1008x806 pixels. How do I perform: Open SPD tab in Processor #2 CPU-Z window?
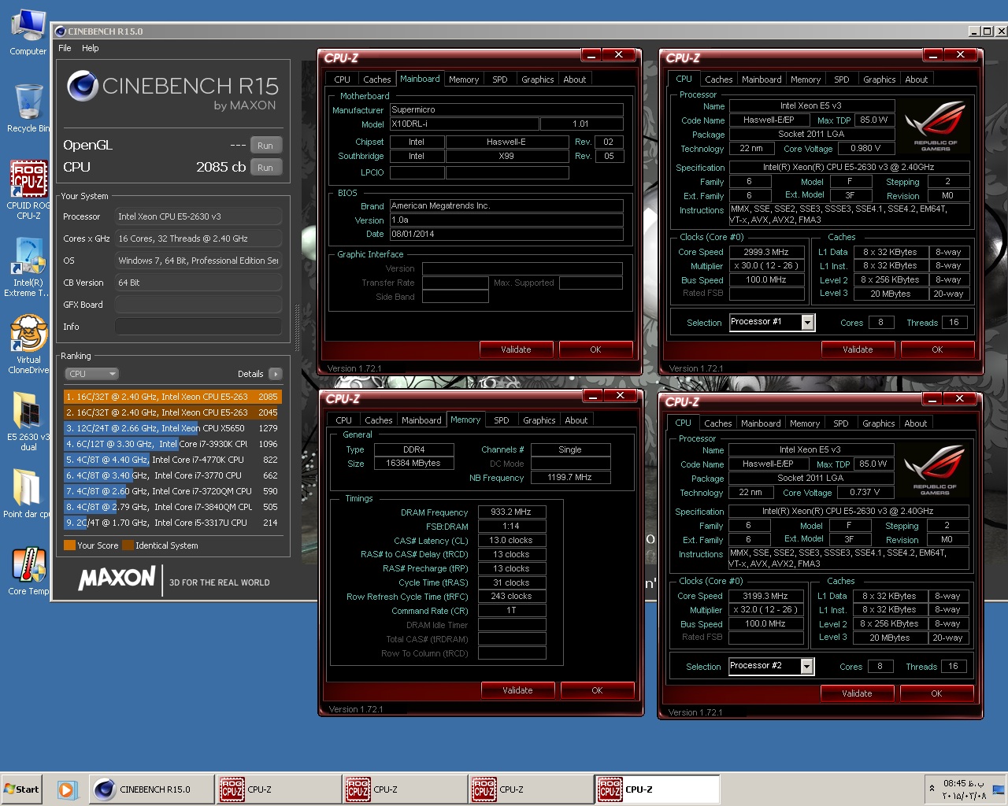click(x=841, y=423)
